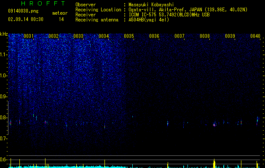Click the Observer label

(86, 5)
